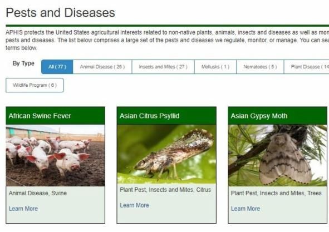Open the Asian Gypsy Moth photo
Screen dimensions: 329x232
coord(278,155)
